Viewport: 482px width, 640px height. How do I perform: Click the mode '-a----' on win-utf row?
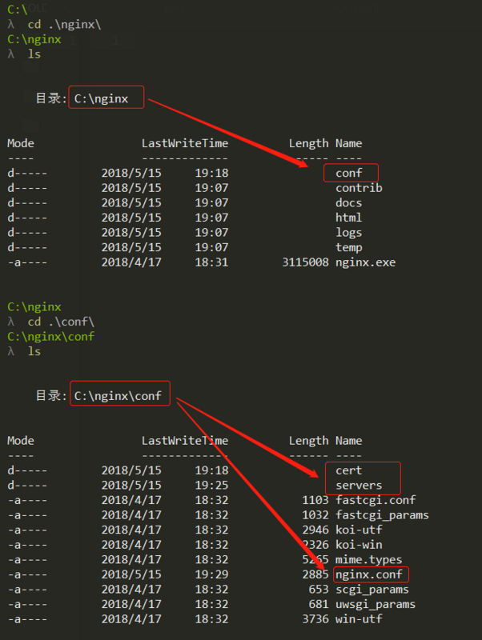click(27, 619)
